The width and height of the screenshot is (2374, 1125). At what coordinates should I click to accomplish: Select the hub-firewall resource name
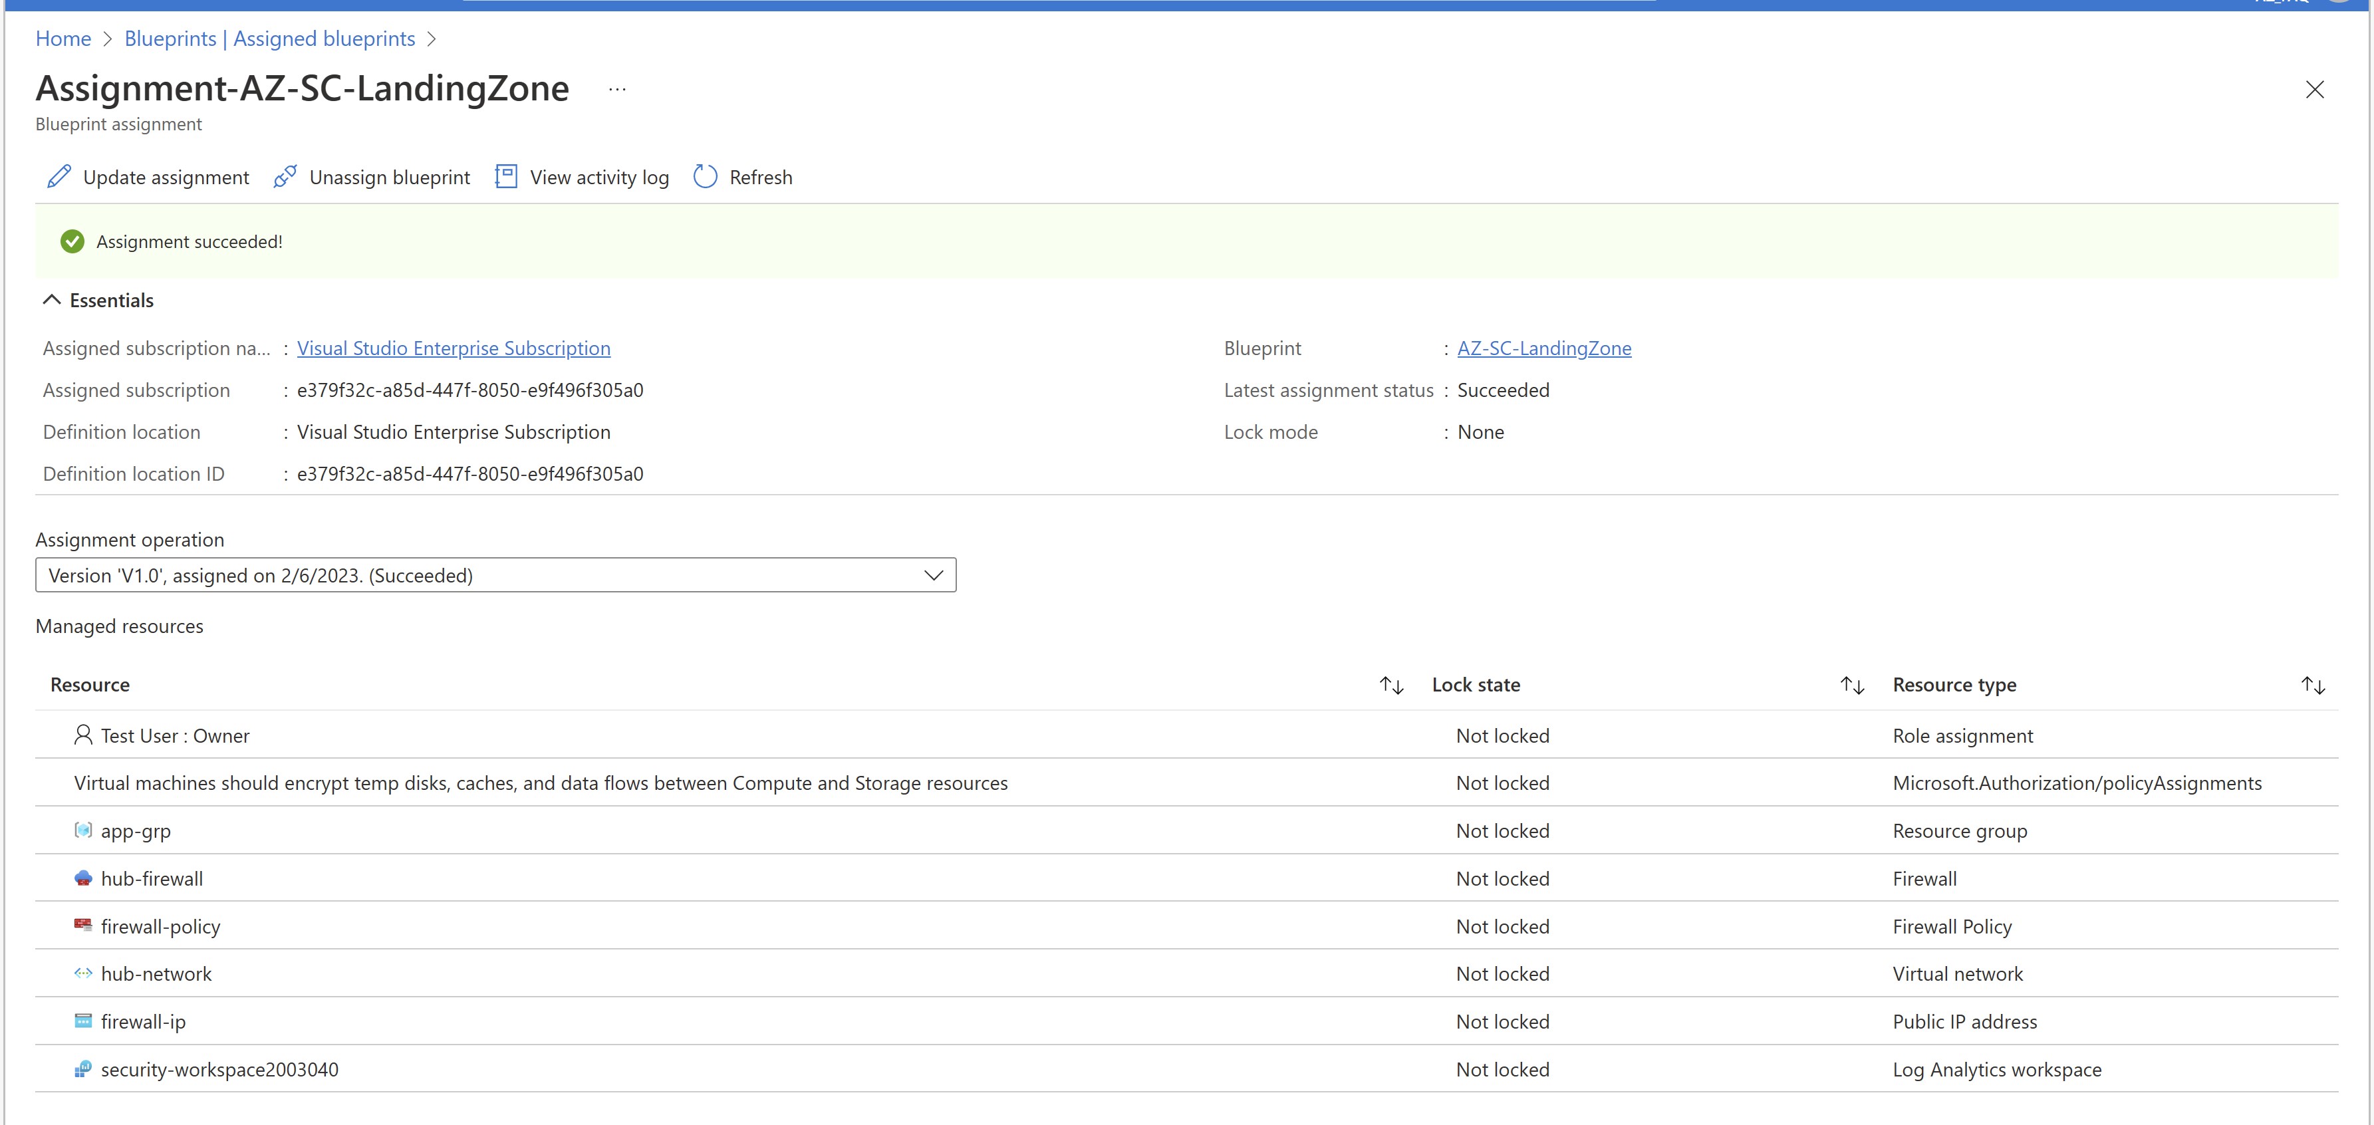tap(152, 878)
